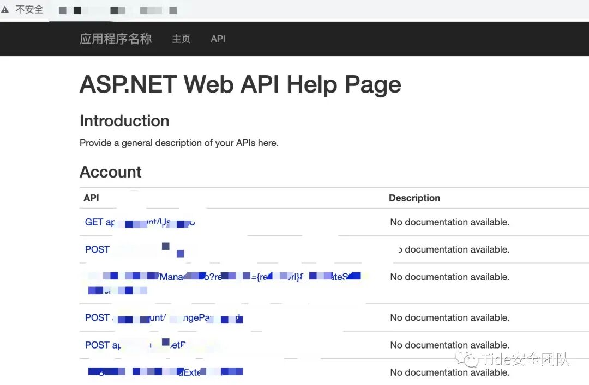The image size is (589, 385).
Task: Select the Introduction heading
Action: [124, 121]
